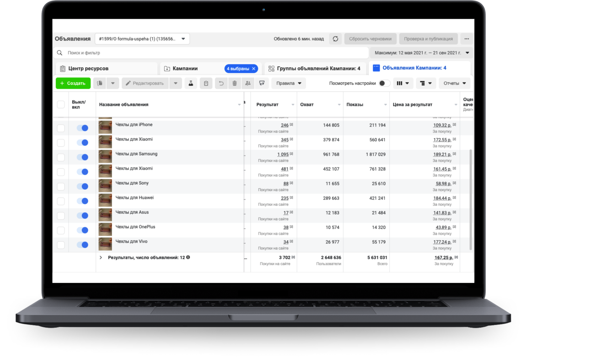Click the ad name 'Чехлы для Vivo'

[x=131, y=241]
